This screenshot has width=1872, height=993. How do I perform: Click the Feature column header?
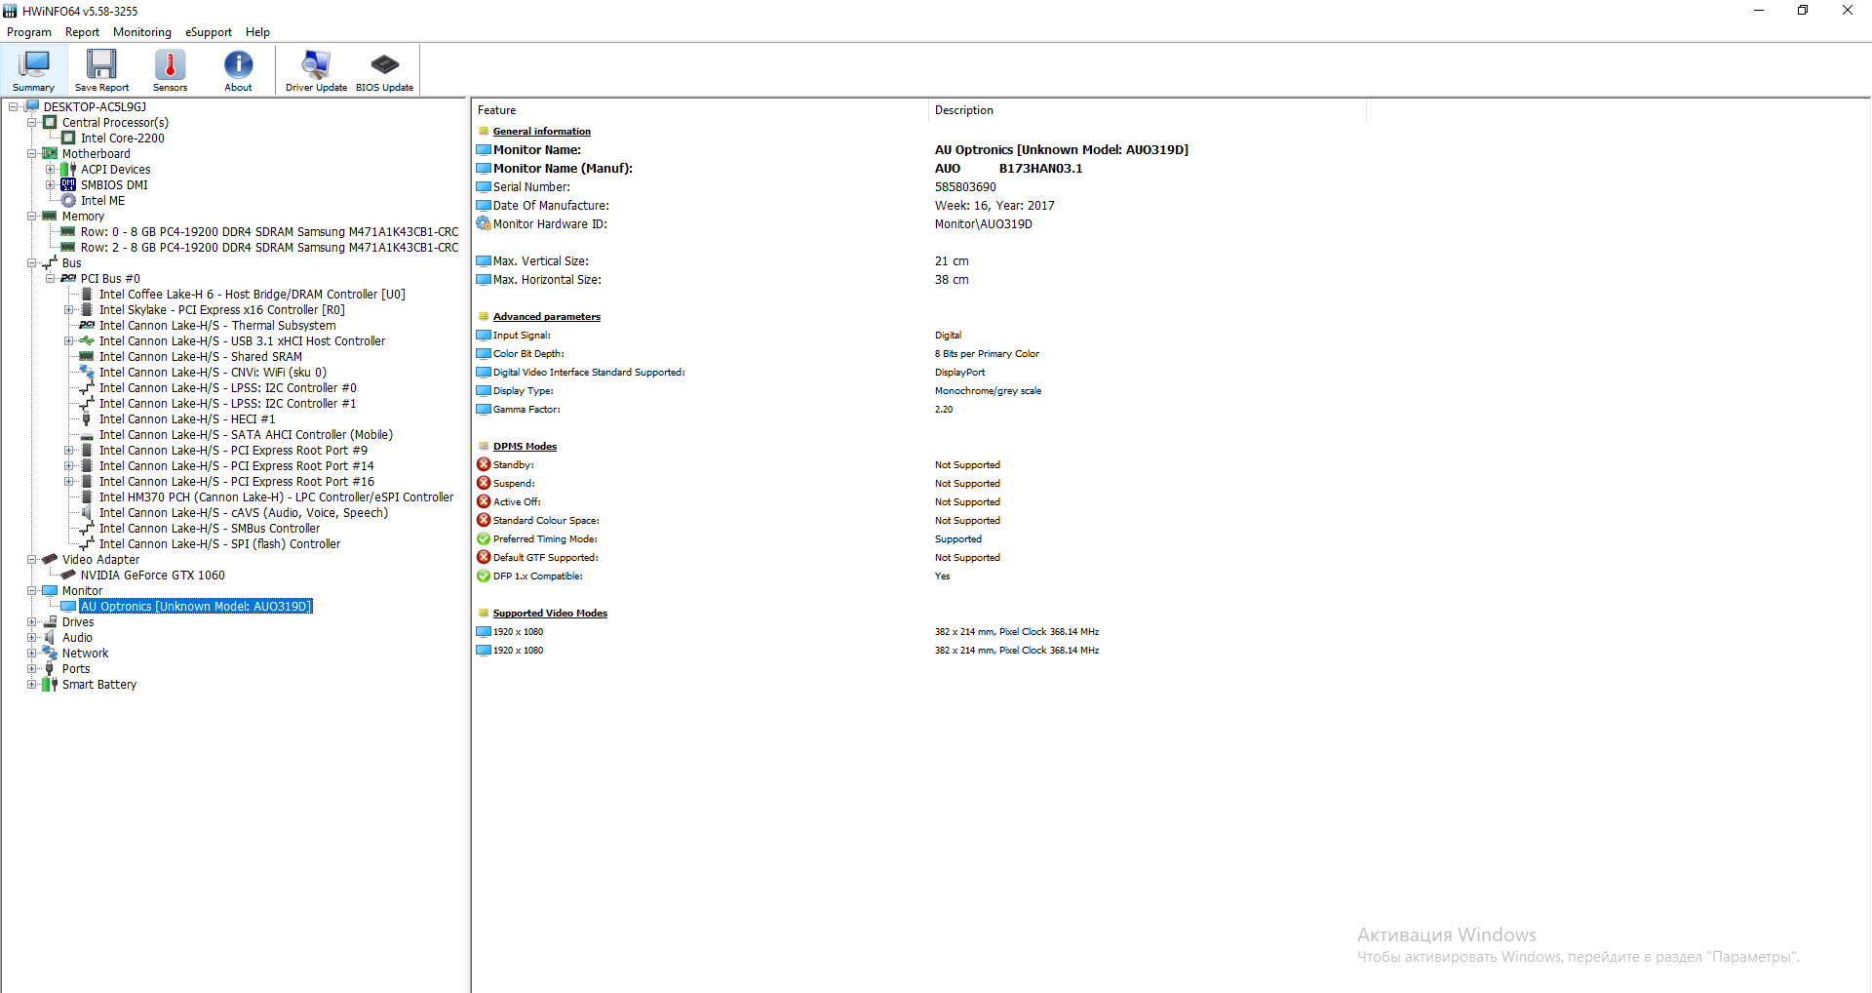(699, 110)
